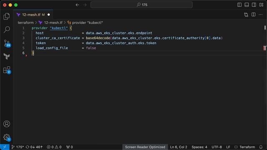The image size is (267, 150).
Task: Open the Explorer view in the activity bar
Action: [x=7, y=16]
